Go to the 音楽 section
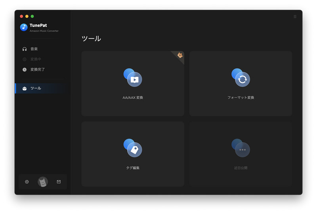 coord(34,49)
